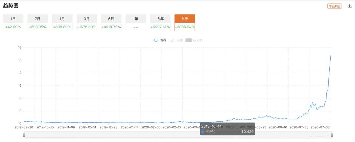Click the price line peak near 16
The width and height of the screenshot is (355, 142).
click(x=331, y=55)
